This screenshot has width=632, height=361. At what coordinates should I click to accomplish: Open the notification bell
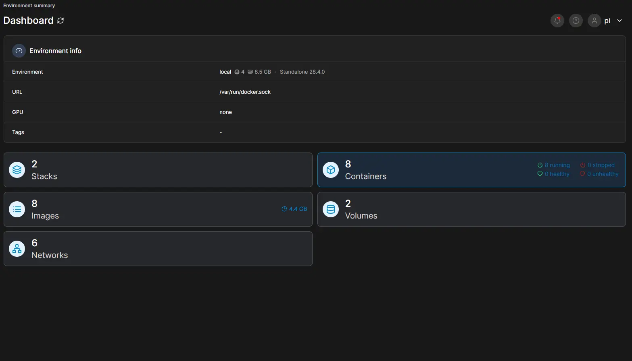pos(557,20)
